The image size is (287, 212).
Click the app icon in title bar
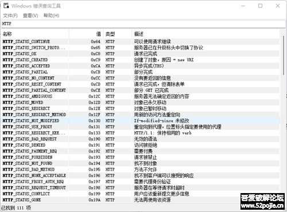coord(6,6)
